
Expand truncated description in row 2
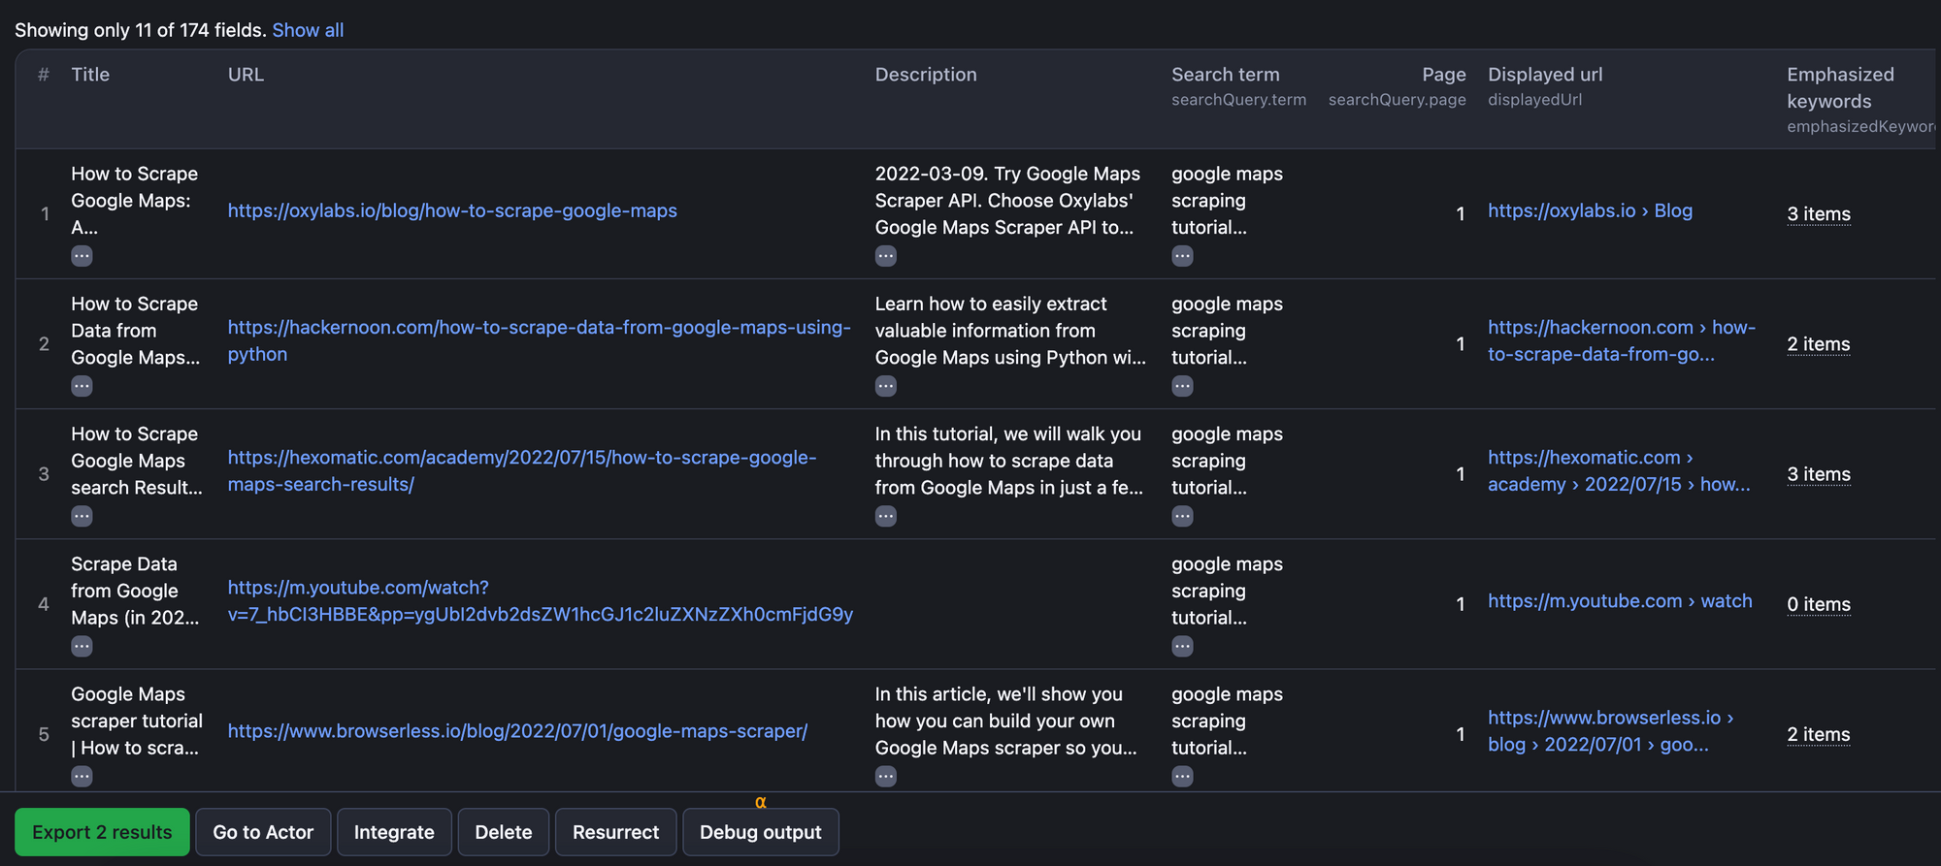pyautogui.click(x=885, y=386)
